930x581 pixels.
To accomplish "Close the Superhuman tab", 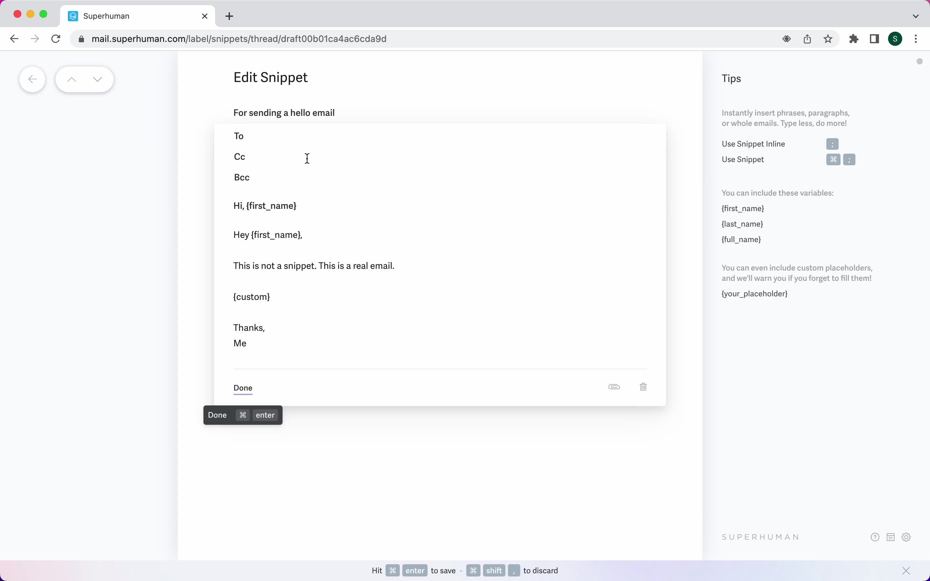I will pos(205,16).
